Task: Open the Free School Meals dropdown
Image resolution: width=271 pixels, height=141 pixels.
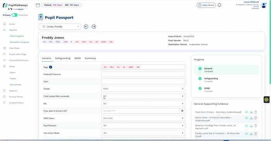Action: coord(143,133)
